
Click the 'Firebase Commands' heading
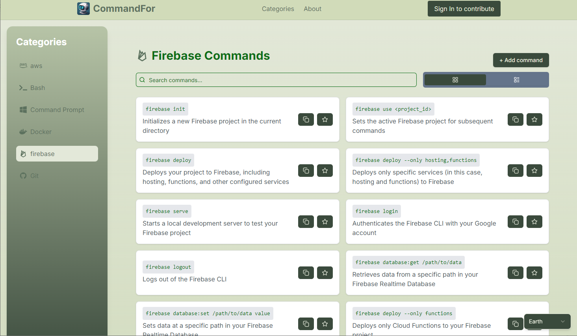click(x=211, y=56)
